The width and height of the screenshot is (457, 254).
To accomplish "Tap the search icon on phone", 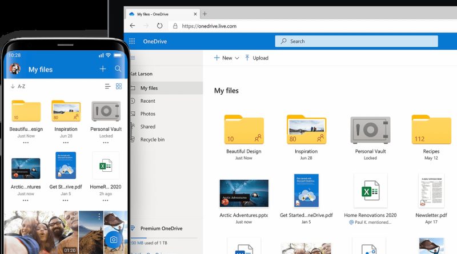I will tap(118, 68).
